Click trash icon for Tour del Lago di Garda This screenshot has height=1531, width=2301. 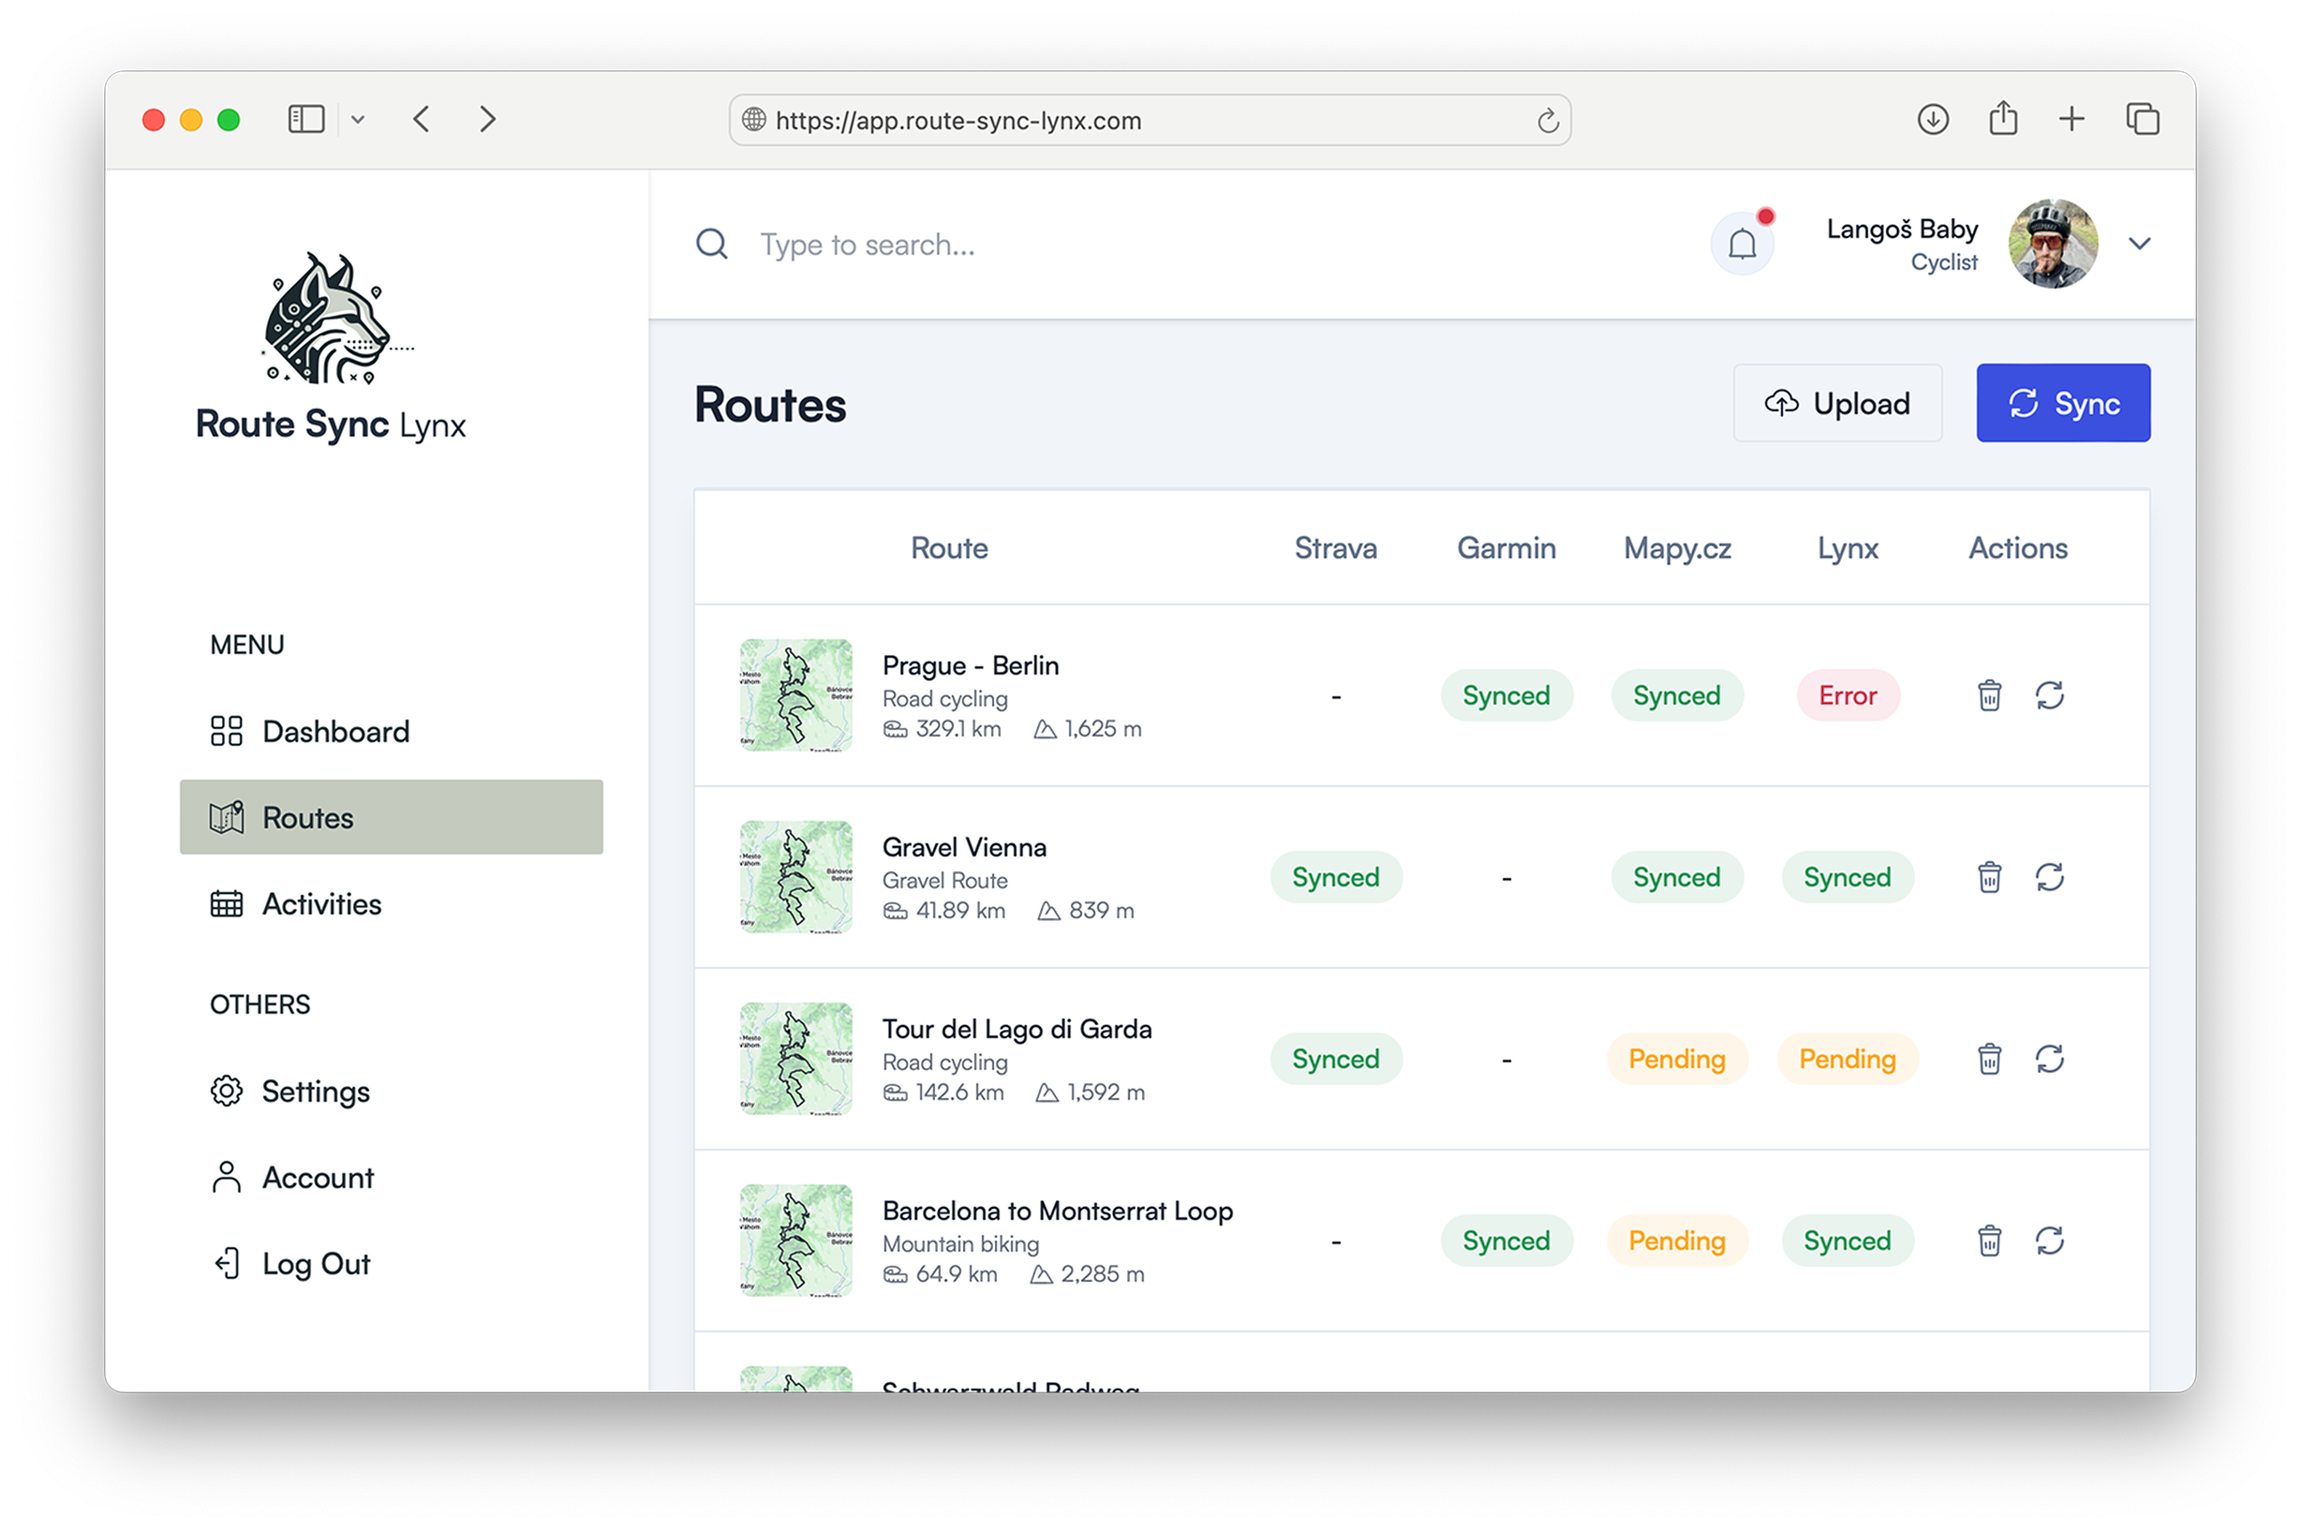[x=1989, y=1059]
